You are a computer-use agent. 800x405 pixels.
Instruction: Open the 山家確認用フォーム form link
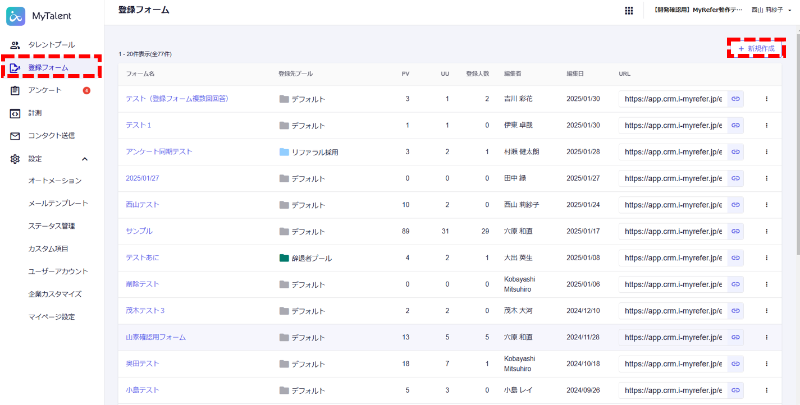[x=156, y=337]
